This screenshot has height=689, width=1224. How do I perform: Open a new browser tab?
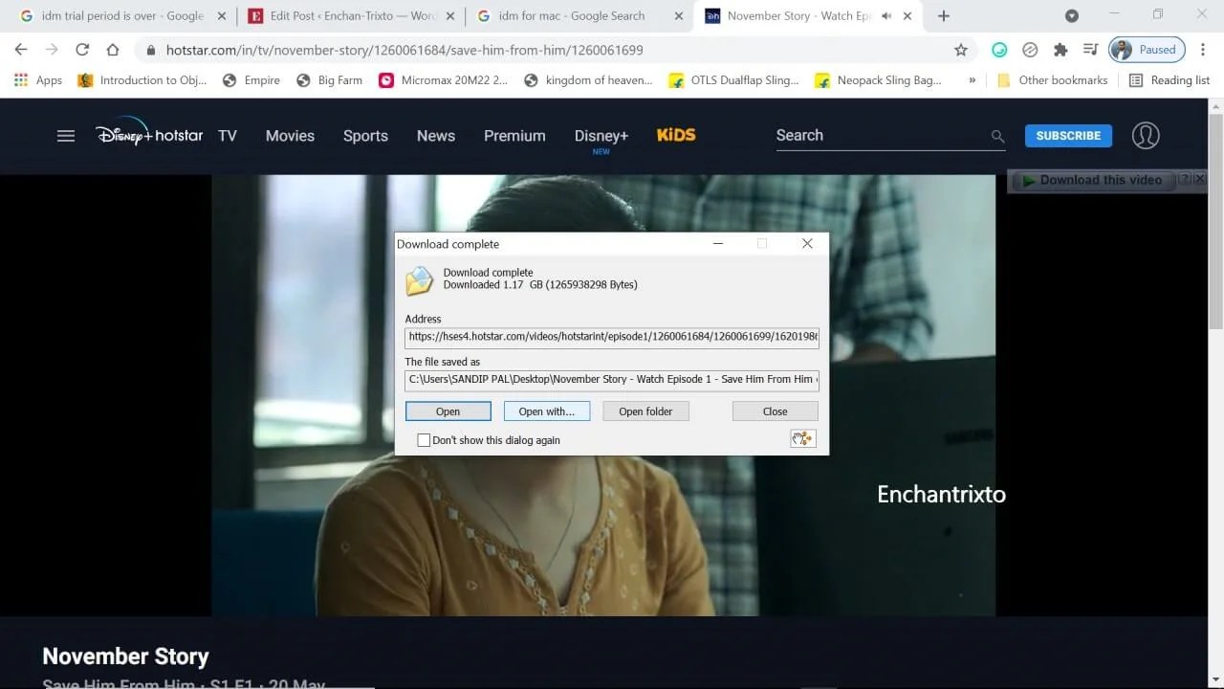[944, 16]
